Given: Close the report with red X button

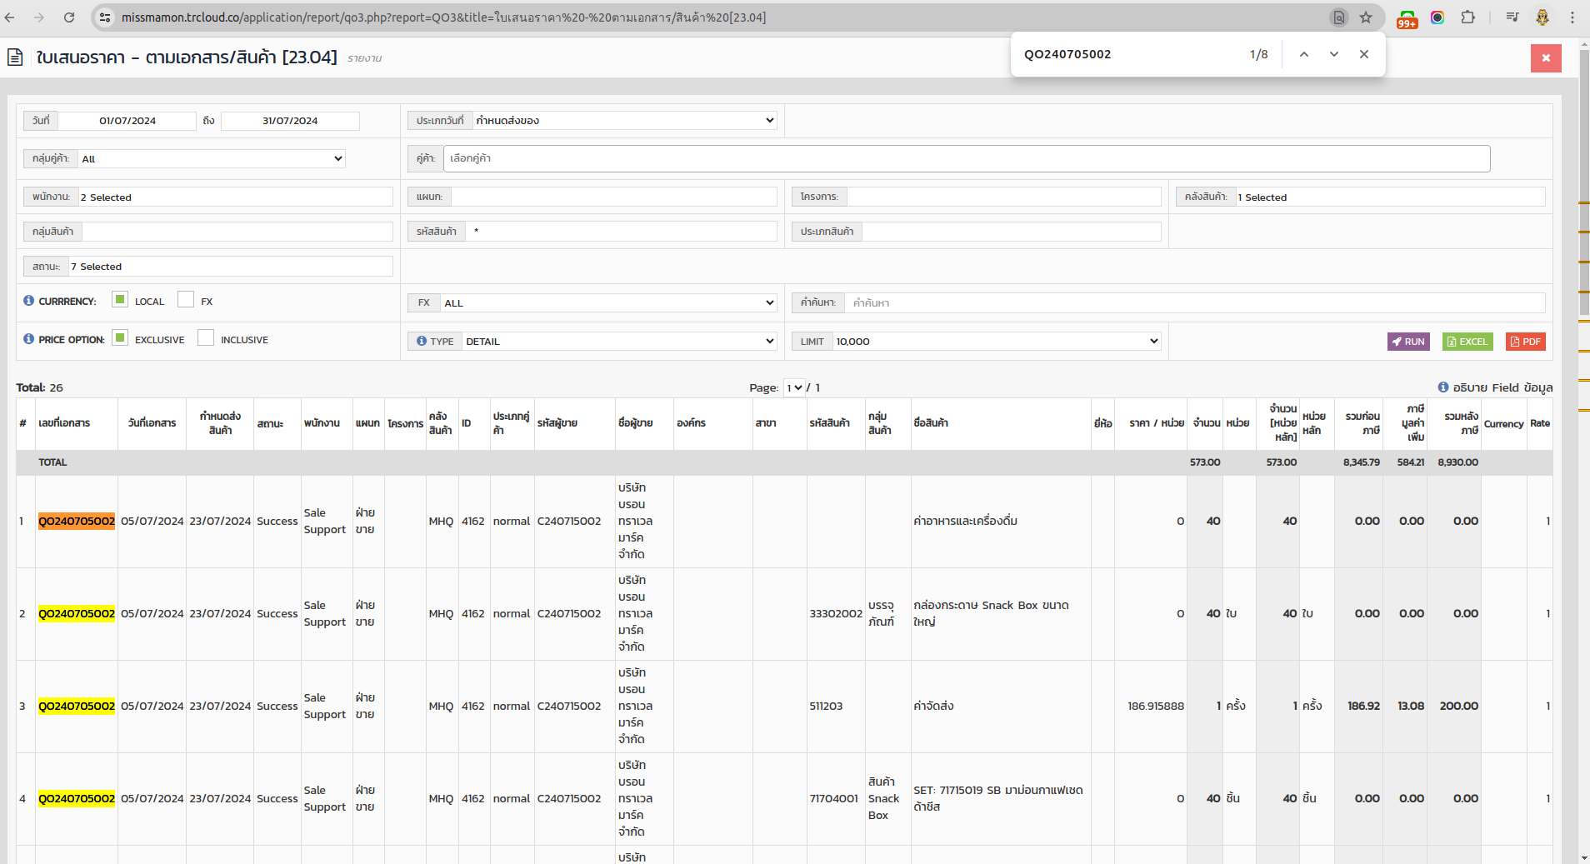Looking at the screenshot, I should point(1546,58).
